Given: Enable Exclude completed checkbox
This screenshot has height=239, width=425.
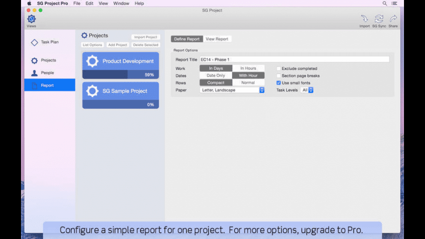Looking at the screenshot, I should [278, 68].
